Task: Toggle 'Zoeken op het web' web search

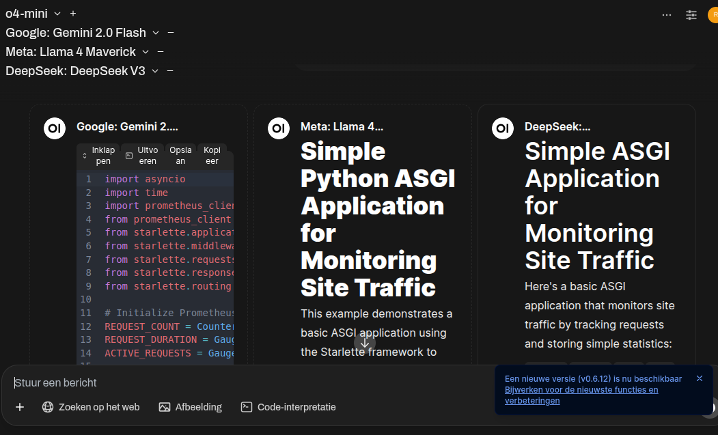Action: point(91,407)
